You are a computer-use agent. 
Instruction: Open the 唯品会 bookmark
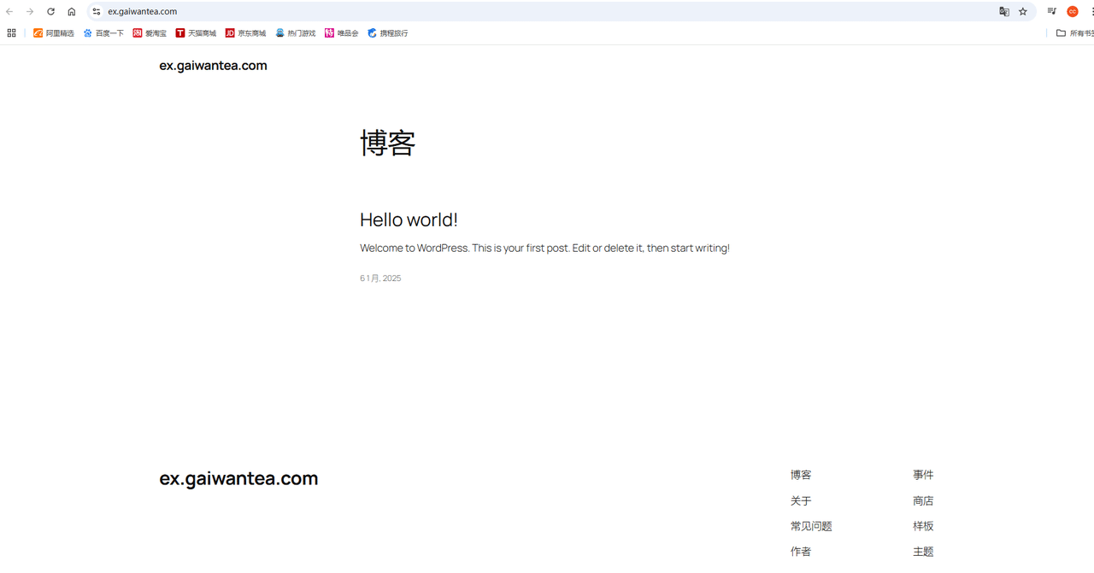click(341, 33)
